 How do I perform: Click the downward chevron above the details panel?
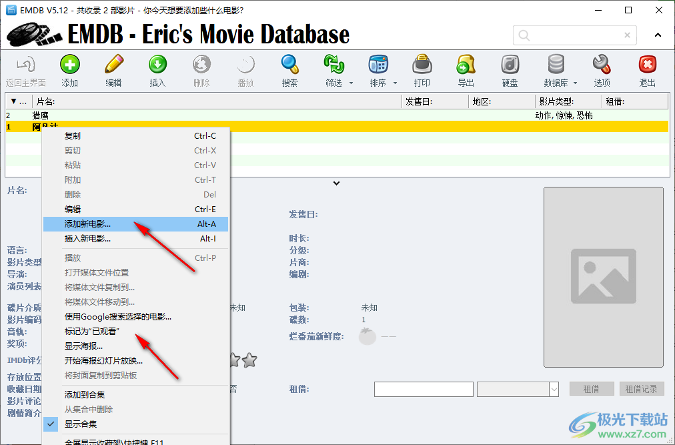pos(336,183)
